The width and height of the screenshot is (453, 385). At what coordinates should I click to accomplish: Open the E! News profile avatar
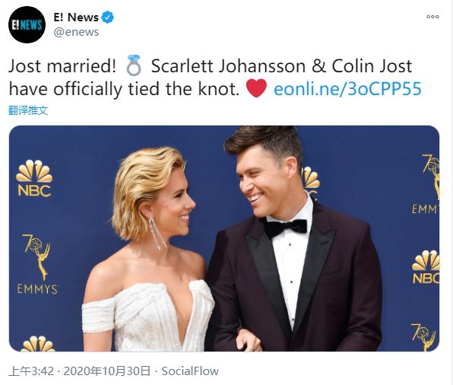tap(27, 24)
